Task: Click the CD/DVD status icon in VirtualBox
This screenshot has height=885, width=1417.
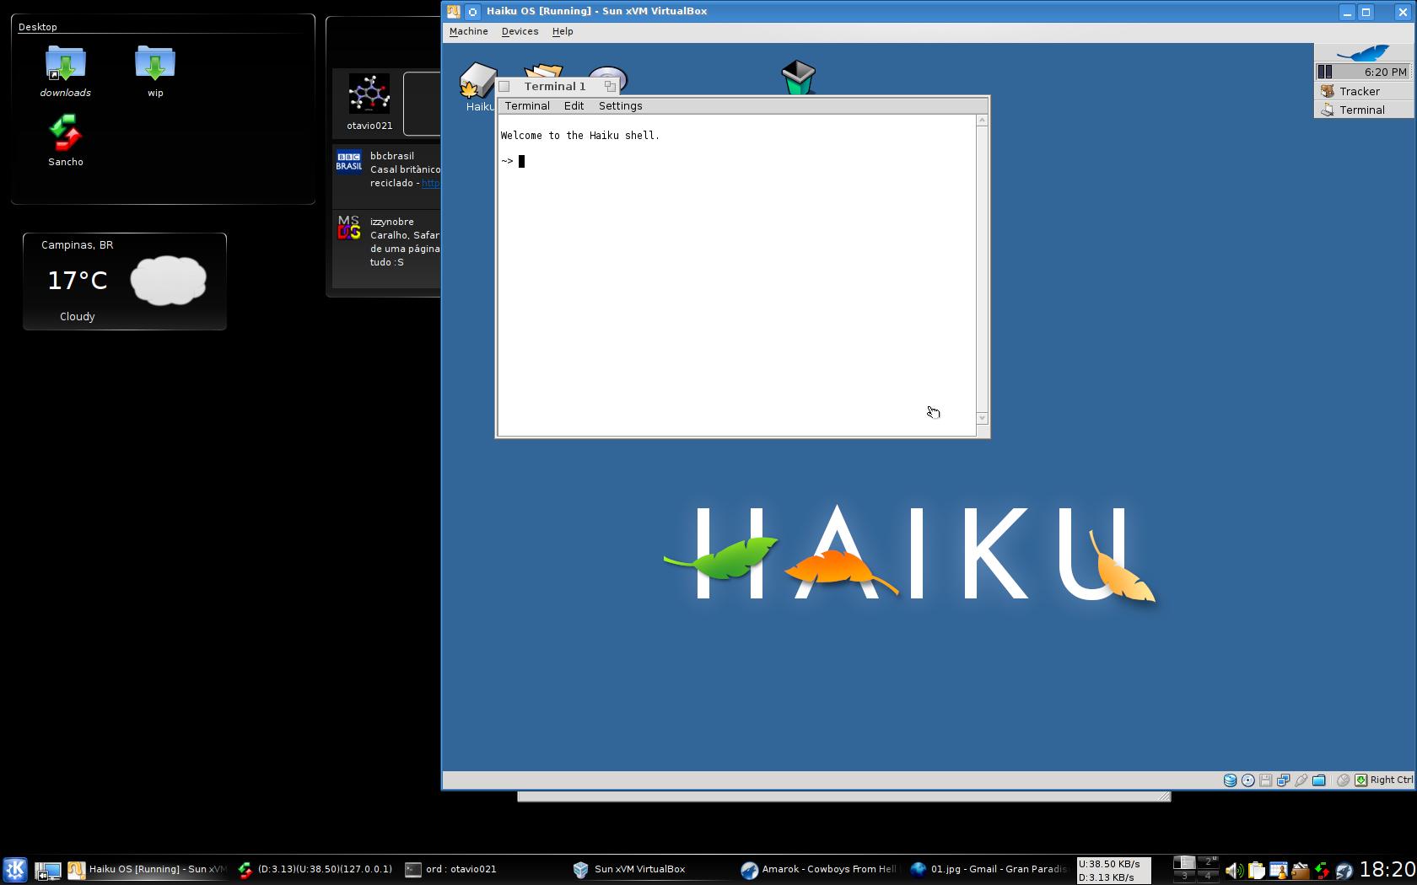Action: tap(1247, 780)
